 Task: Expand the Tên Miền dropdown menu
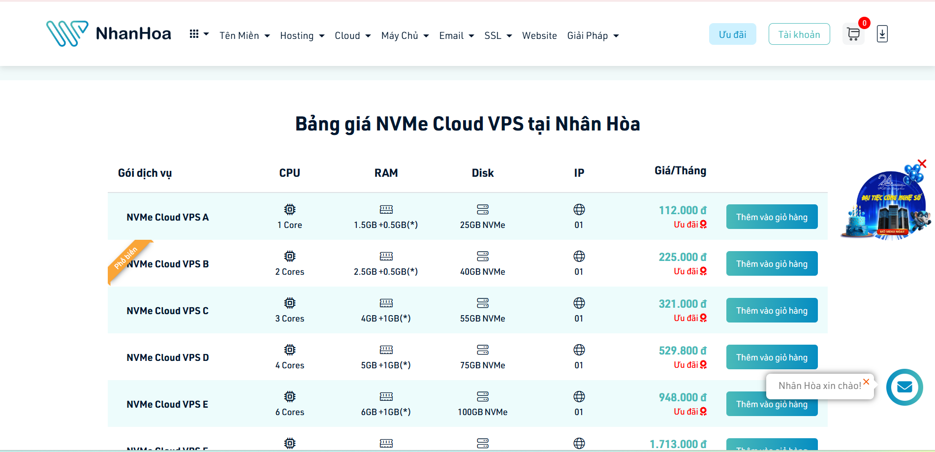tap(245, 35)
